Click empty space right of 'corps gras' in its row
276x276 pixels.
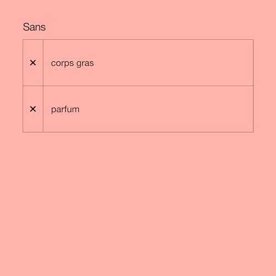(x=173, y=63)
